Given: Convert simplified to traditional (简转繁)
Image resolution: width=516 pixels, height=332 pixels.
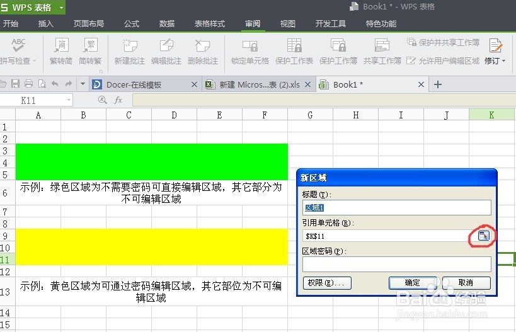Looking at the screenshot, I should (90, 51).
